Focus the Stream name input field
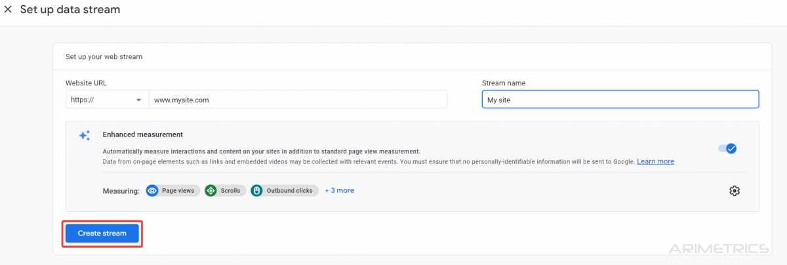This screenshot has height=265, width=787. click(x=620, y=100)
